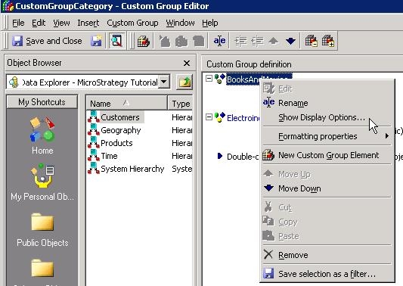Open the Data Explorer location dropdown
Viewport: 403px width, 286px height.
pos(164,82)
